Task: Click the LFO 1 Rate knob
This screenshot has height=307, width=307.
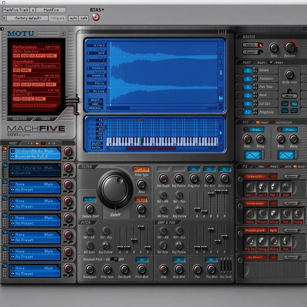Action: pyautogui.click(x=247, y=139)
